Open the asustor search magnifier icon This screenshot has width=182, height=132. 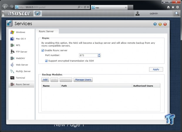coord(177,14)
